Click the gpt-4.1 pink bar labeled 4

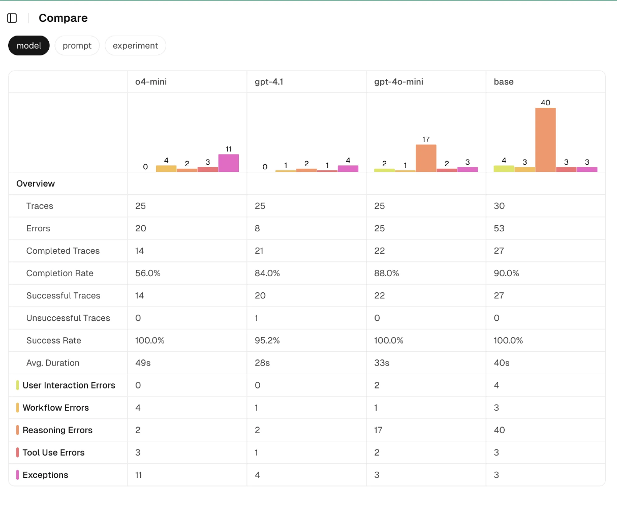tap(348, 169)
